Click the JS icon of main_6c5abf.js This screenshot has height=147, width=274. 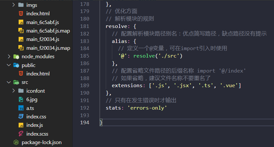pyautogui.click(x=21, y=22)
